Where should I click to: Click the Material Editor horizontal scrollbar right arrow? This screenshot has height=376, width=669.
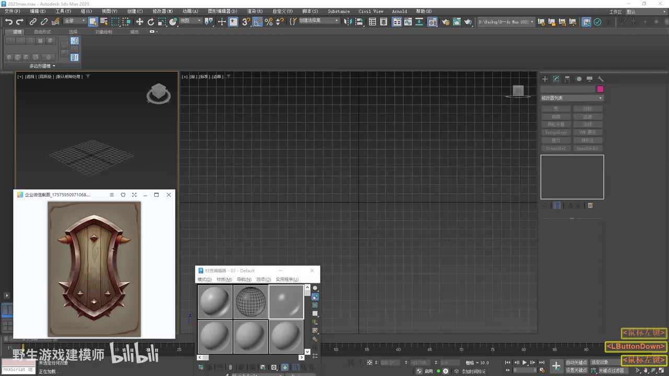[301, 357]
